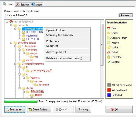
Task: Click the Scan again button
Action: (15, 109)
